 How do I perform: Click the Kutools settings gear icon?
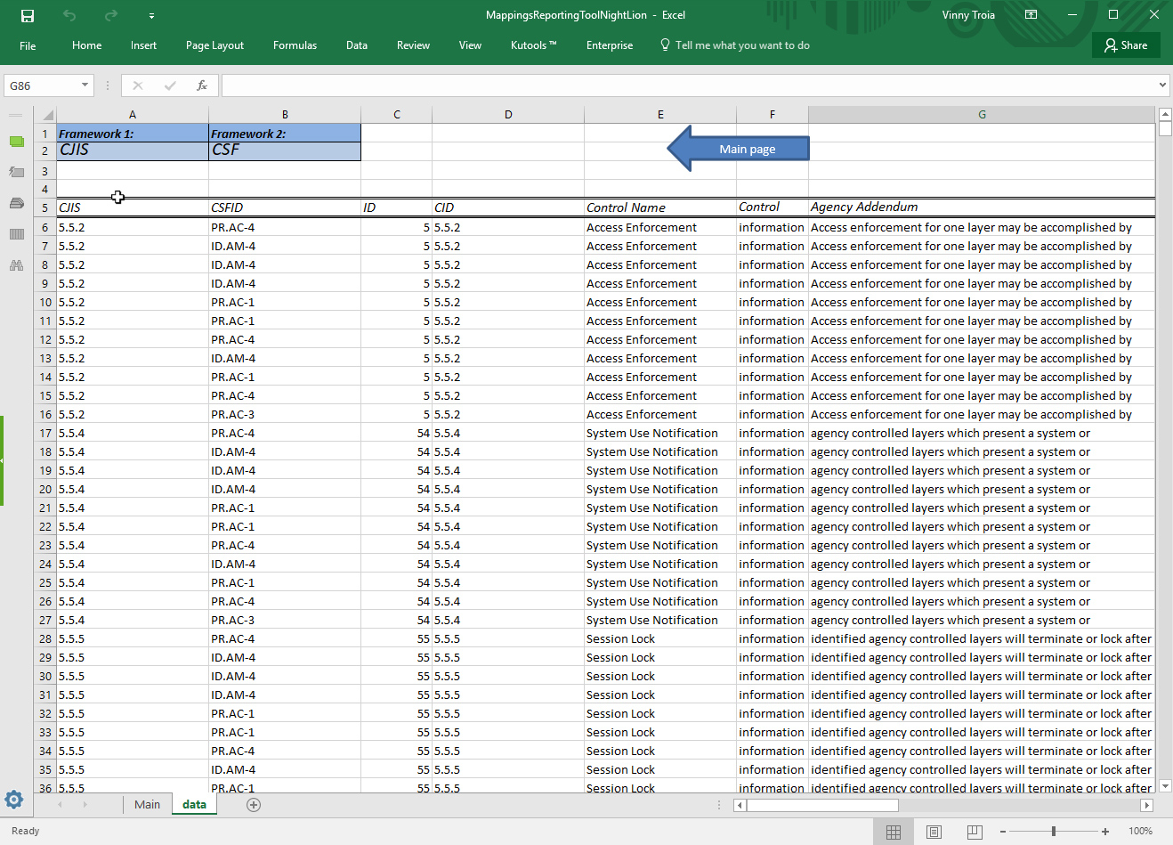coord(14,800)
